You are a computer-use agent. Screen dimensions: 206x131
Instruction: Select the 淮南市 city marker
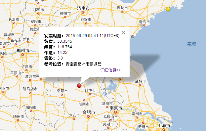84,100
